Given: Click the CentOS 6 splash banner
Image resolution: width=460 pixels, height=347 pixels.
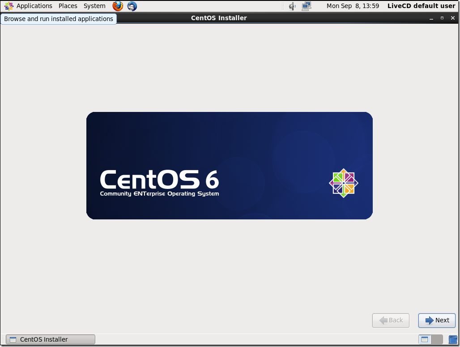Looking at the screenshot, I should [230, 166].
